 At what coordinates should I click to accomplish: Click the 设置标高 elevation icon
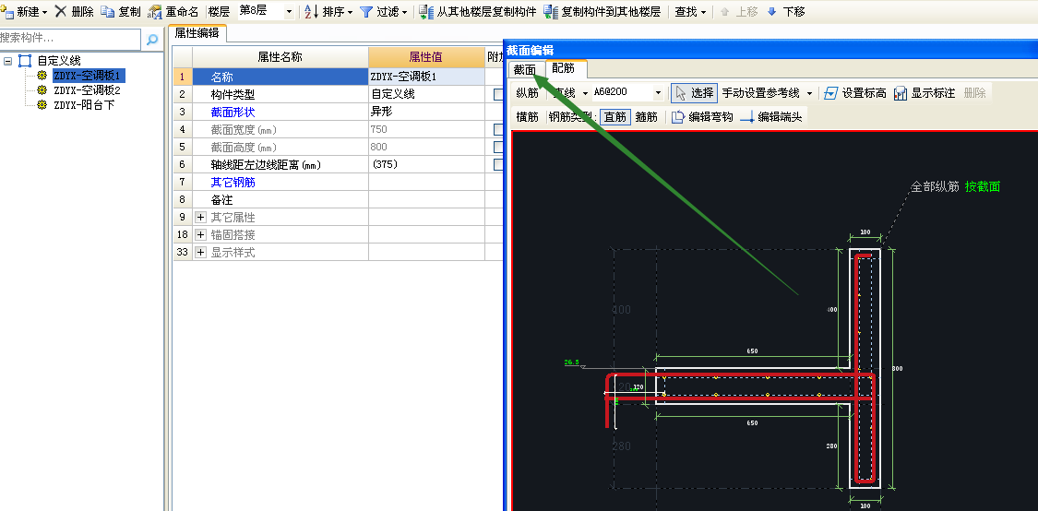tap(831, 93)
